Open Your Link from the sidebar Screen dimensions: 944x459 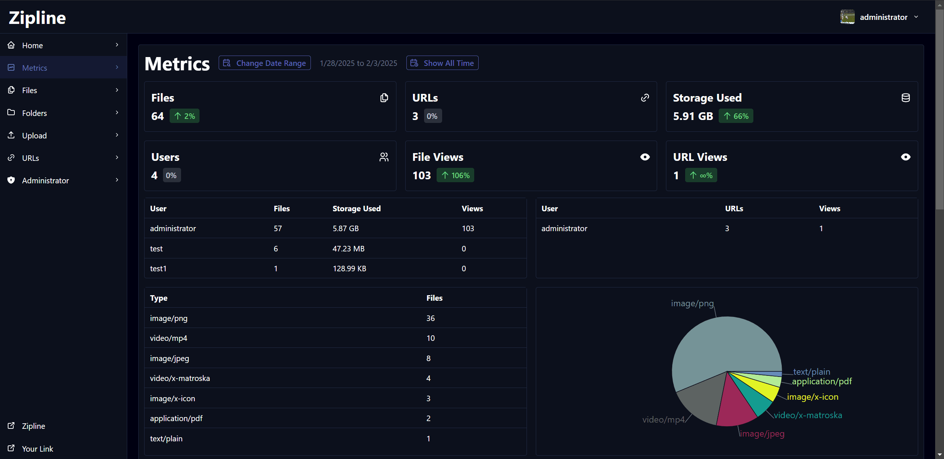38,448
